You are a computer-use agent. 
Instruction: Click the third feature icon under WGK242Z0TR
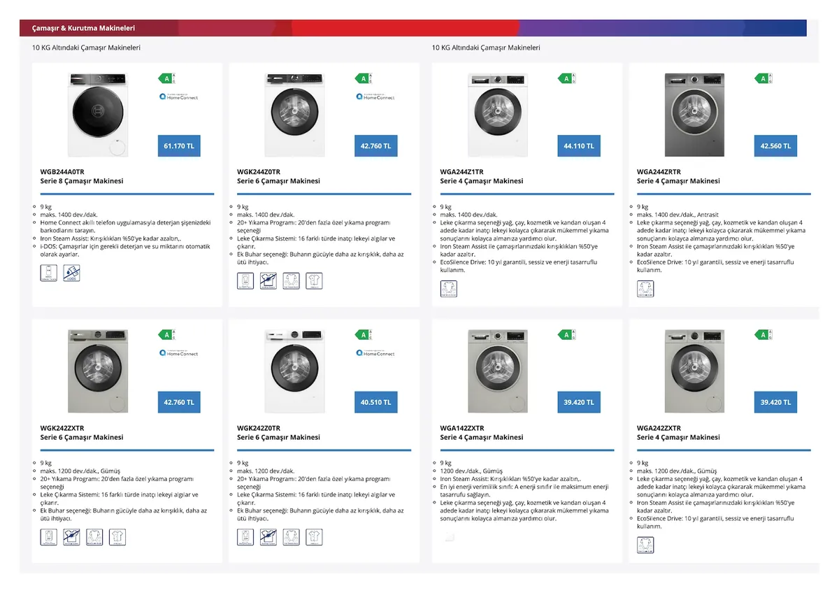click(x=291, y=538)
